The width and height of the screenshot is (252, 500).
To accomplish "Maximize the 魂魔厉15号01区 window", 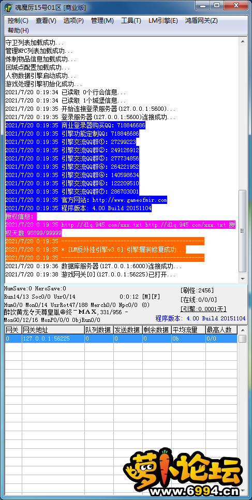I will 217,5.
